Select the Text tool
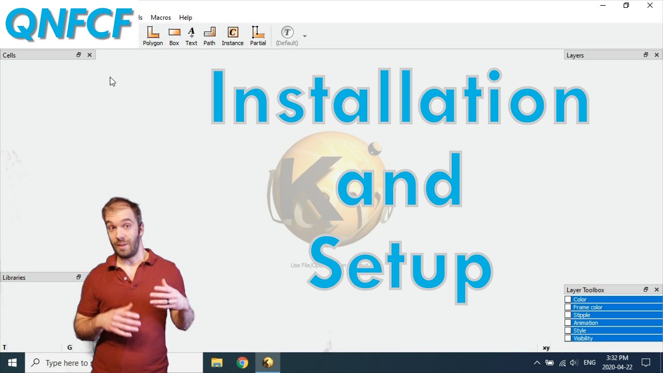The image size is (663, 373). point(191,36)
